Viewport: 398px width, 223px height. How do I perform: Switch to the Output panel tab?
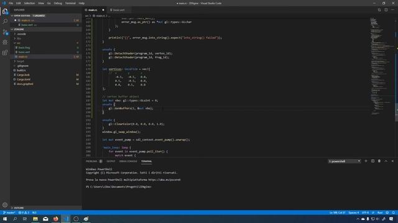111,161
